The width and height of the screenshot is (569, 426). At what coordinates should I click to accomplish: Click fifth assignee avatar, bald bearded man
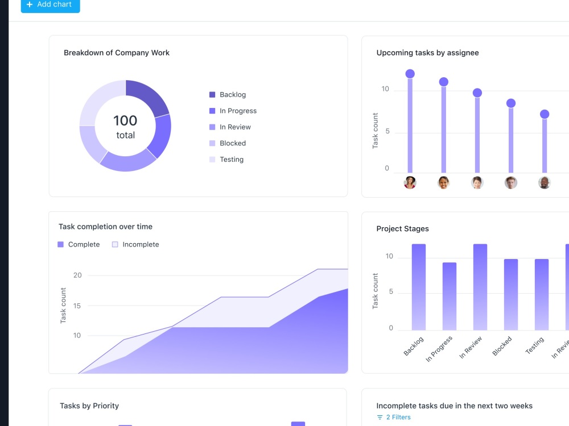click(x=545, y=182)
